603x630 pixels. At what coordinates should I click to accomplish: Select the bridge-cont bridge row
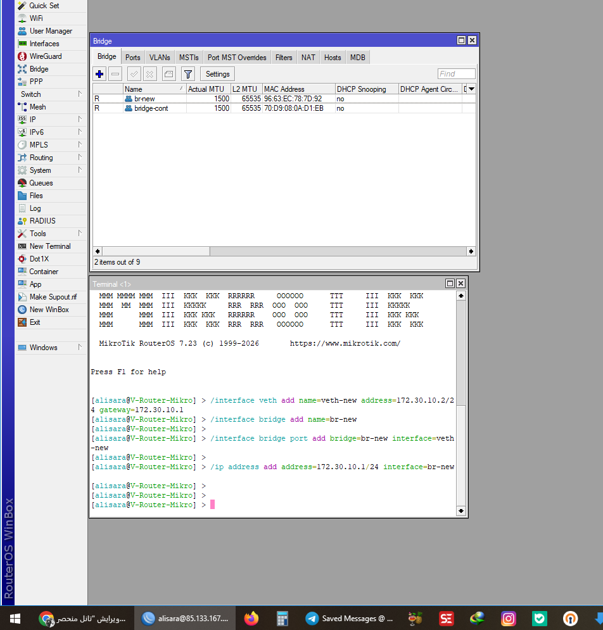click(284, 108)
